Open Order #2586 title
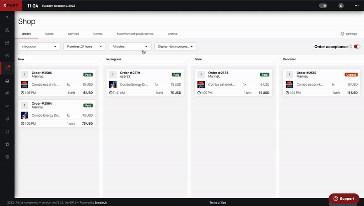Image resolution: width=364 pixels, height=206 pixels. click(x=42, y=73)
